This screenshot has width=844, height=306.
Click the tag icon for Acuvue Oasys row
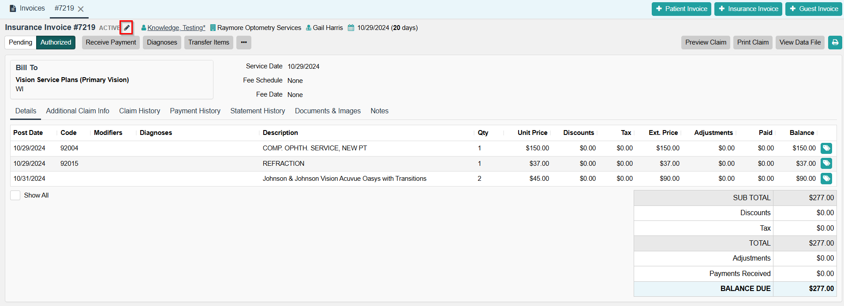click(x=826, y=179)
